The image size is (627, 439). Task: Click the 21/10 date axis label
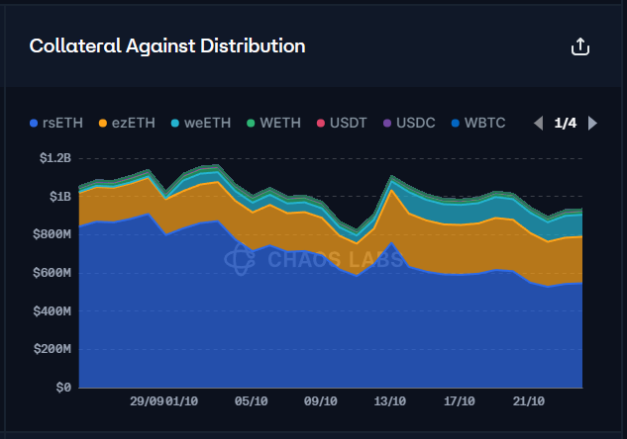click(x=529, y=402)
